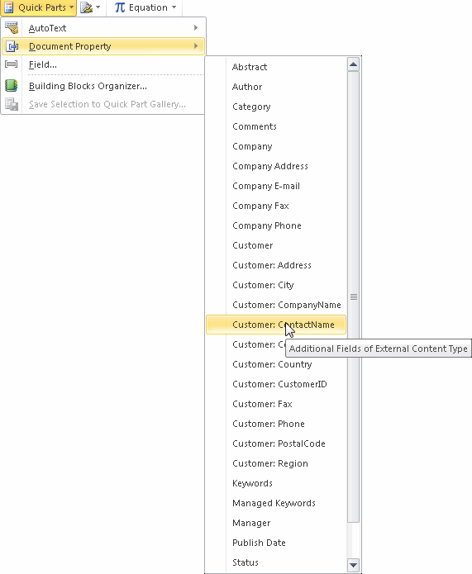Choose Company E-mail property
The width and height of the screenshot is (472, 574).
tap(276, 186)
